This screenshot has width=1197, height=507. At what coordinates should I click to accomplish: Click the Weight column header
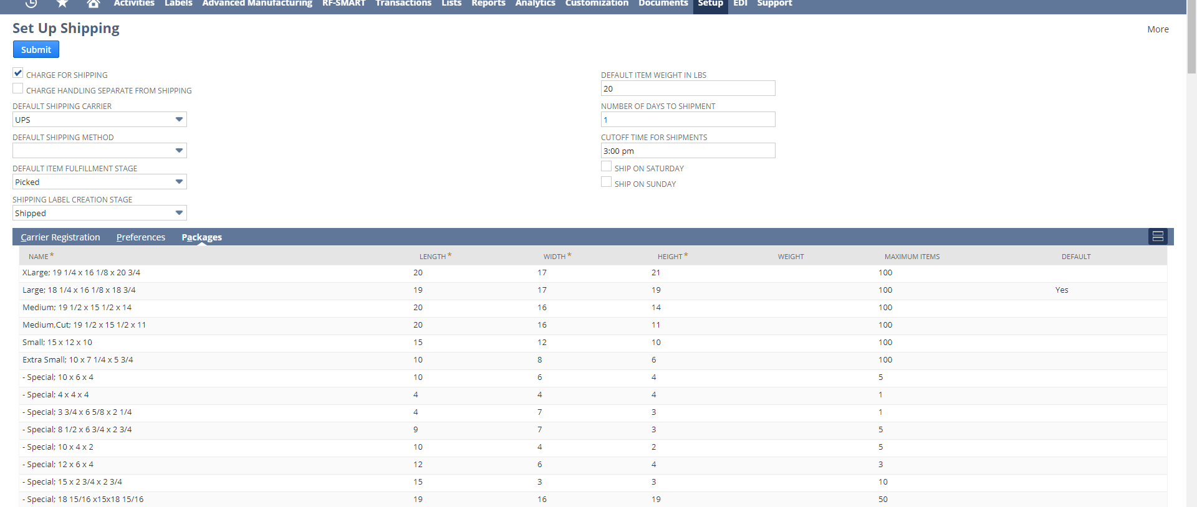point(791,257)
